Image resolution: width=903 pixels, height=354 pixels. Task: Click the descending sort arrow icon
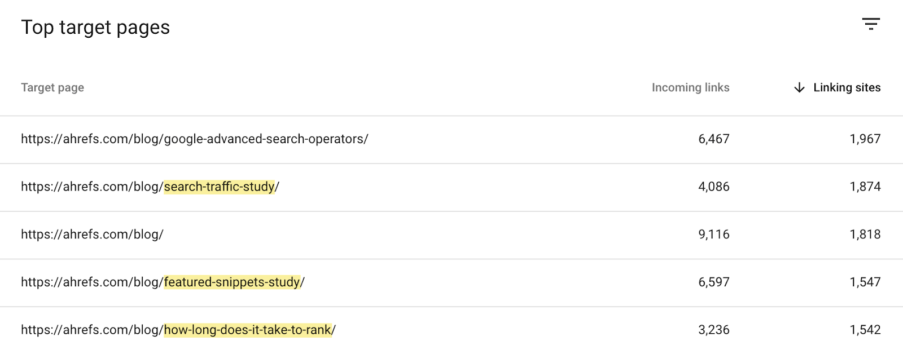click(799, 87)
